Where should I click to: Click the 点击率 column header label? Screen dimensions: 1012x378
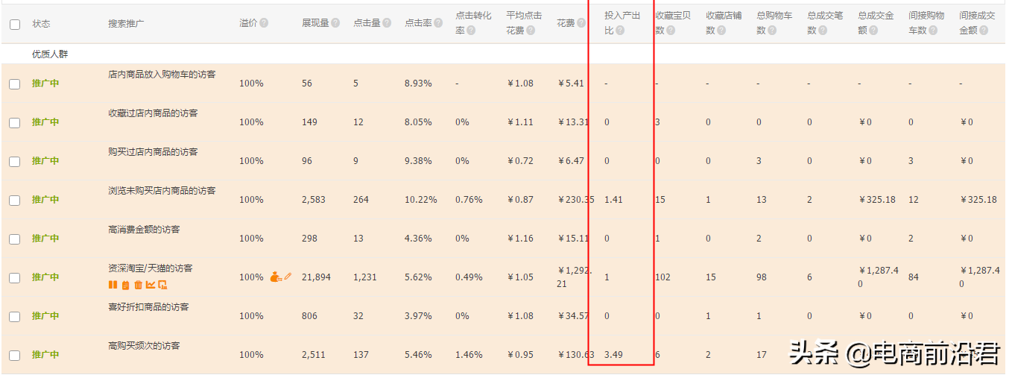point(418,23)
